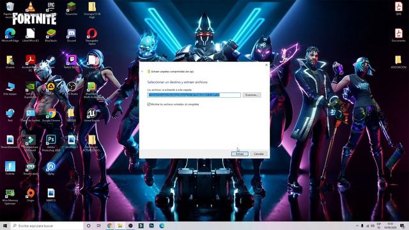Open the Windows Start menu
The height and width of the screenshot is (230, 409).
5,226
